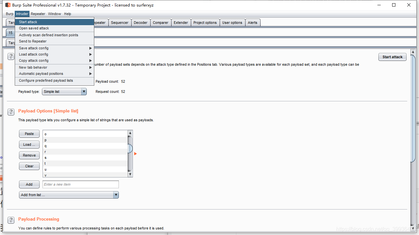Open the Add from list dropdown

(69, 195)
